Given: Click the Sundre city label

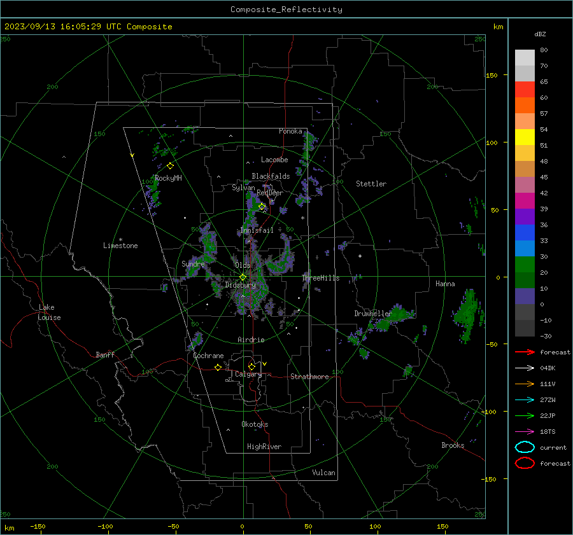Looking at the screenshot, I should pyautogui.click(x=193, y=263).
